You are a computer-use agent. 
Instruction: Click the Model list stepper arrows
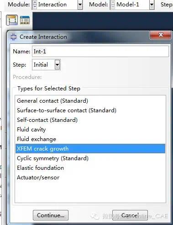pos(113,5)
